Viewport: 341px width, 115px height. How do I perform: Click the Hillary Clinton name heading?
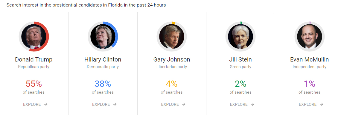[x=103, y=59]
